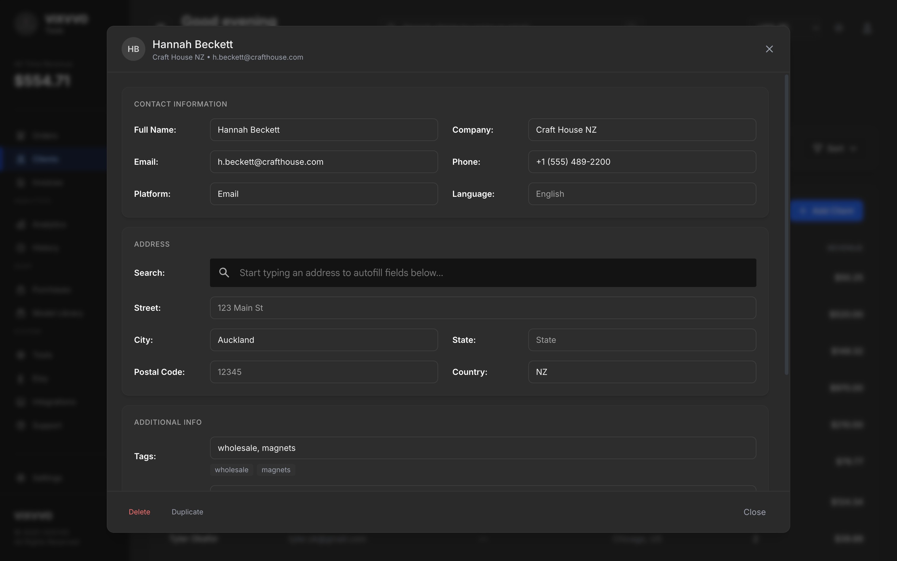
Task: Click the Duplicate action
Action: point(187,512)
